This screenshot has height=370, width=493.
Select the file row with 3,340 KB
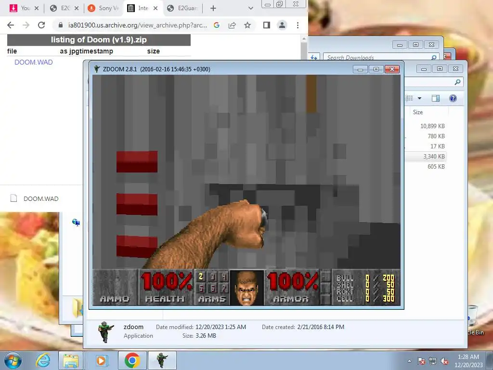click(x=434, y=157)
